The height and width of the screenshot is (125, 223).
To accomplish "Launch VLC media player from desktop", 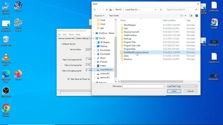I will [6, 59].
